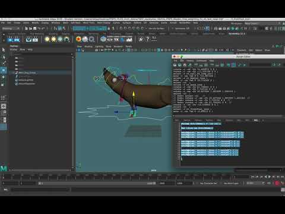Viewport: 285px width, 214px height.
Task: Select defaultLightSet in the Outliner
Action: click(x=26, y=80)
